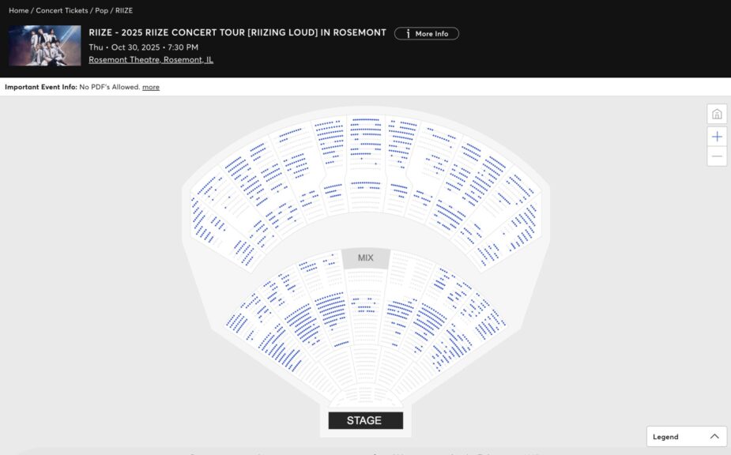Zoom in on the seat map
Viewport: 731px width, 455px height.
click(x=717, y=136)
